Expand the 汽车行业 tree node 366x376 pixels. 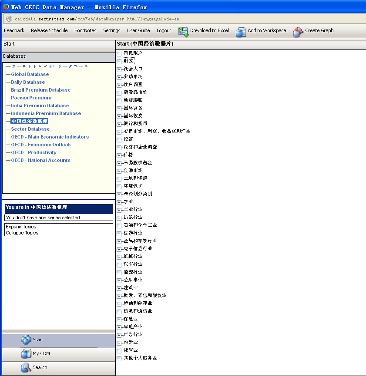[x=119, y=265]
